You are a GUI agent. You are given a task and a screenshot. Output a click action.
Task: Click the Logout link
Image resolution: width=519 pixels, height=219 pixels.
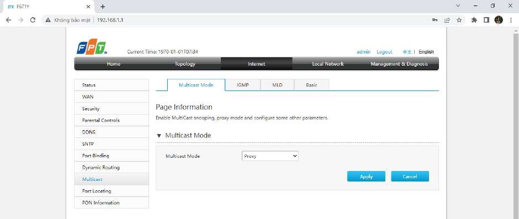[384, 52]
